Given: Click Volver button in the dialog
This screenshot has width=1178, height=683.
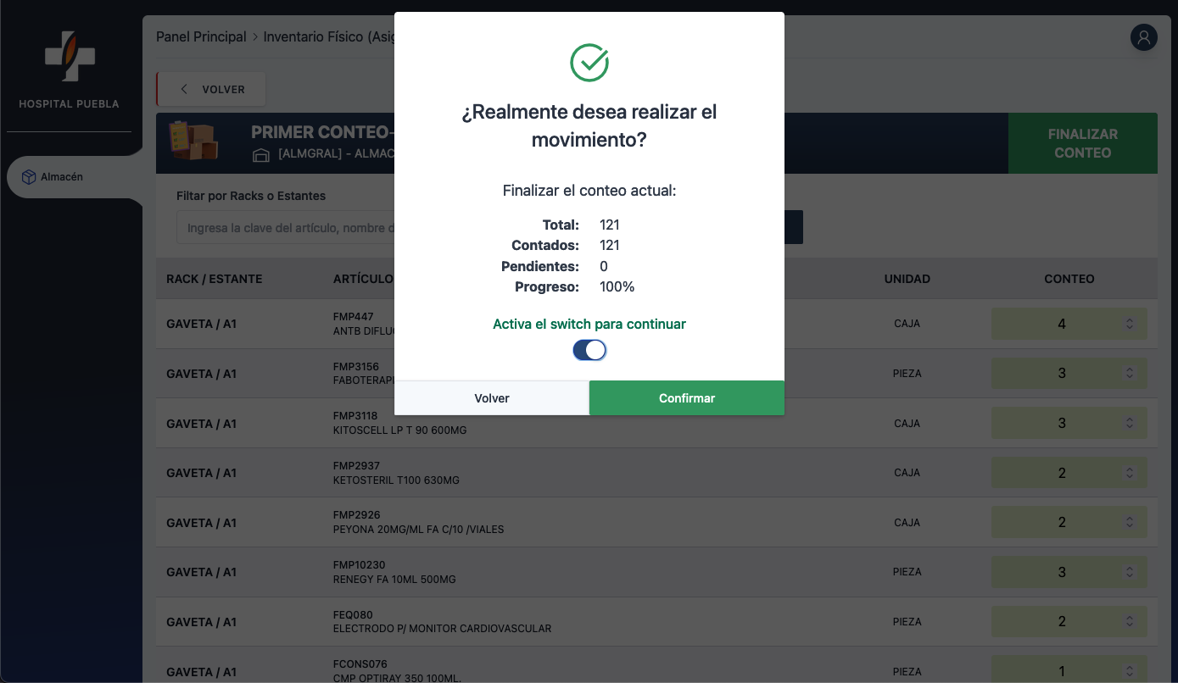Looking at the screenshot, I should click(x=492, y=398).
